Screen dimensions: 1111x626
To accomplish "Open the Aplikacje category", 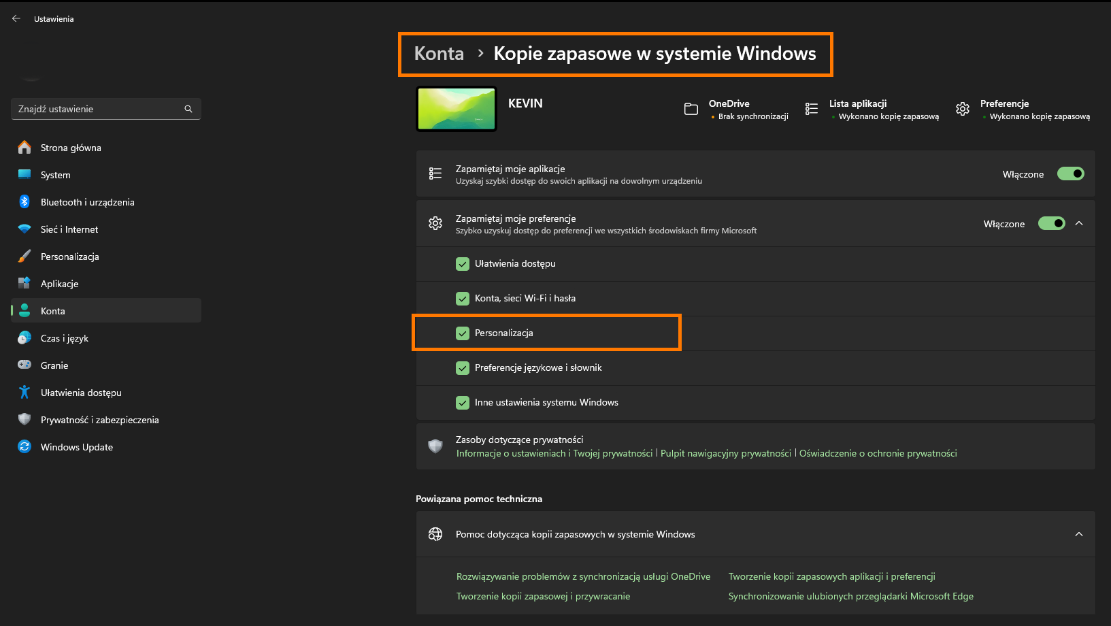I will (x=106, y=284).
